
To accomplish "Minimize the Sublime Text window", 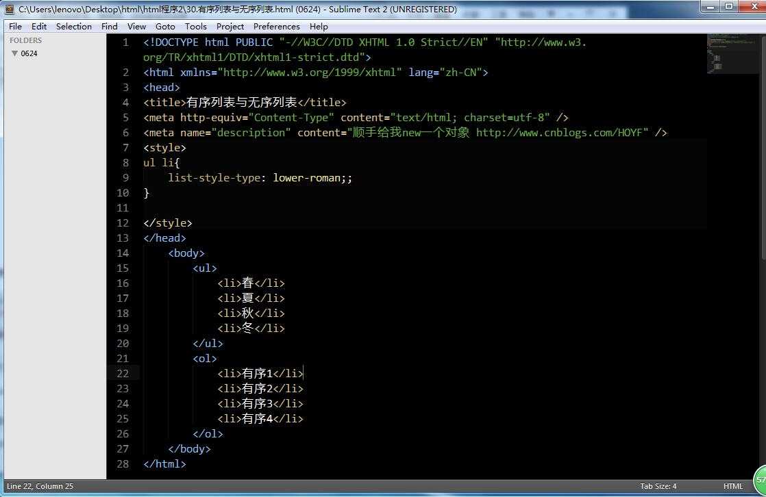I will coord(711,6).
